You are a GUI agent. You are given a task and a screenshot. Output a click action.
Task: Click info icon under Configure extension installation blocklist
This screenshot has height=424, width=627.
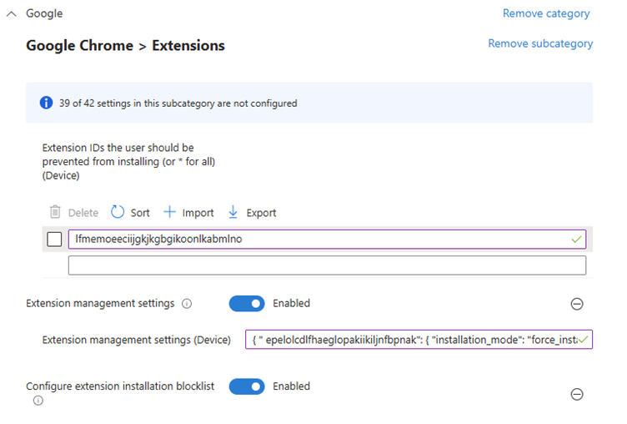[38, 401]
